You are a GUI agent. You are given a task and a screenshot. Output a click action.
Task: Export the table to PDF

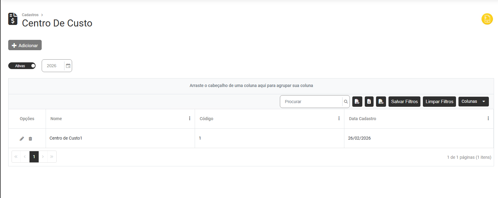[357, 102]
